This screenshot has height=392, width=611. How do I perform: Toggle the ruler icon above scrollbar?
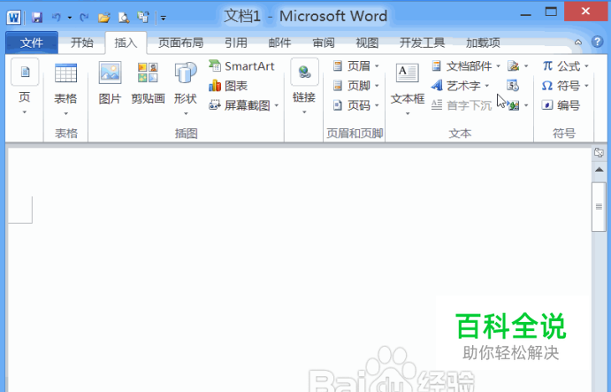(x=599, y=152)
